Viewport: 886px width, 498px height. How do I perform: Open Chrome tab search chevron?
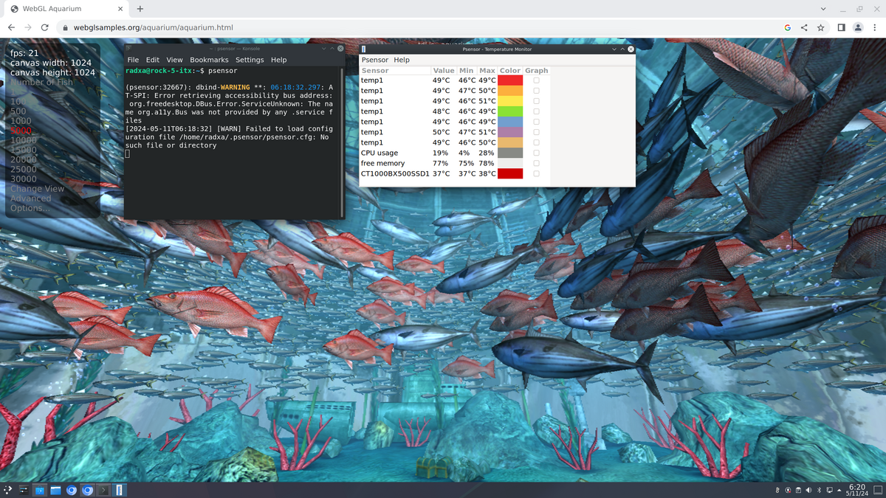click(824, 9)
